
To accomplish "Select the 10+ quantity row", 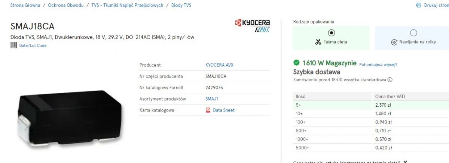I will pos(371,113).
